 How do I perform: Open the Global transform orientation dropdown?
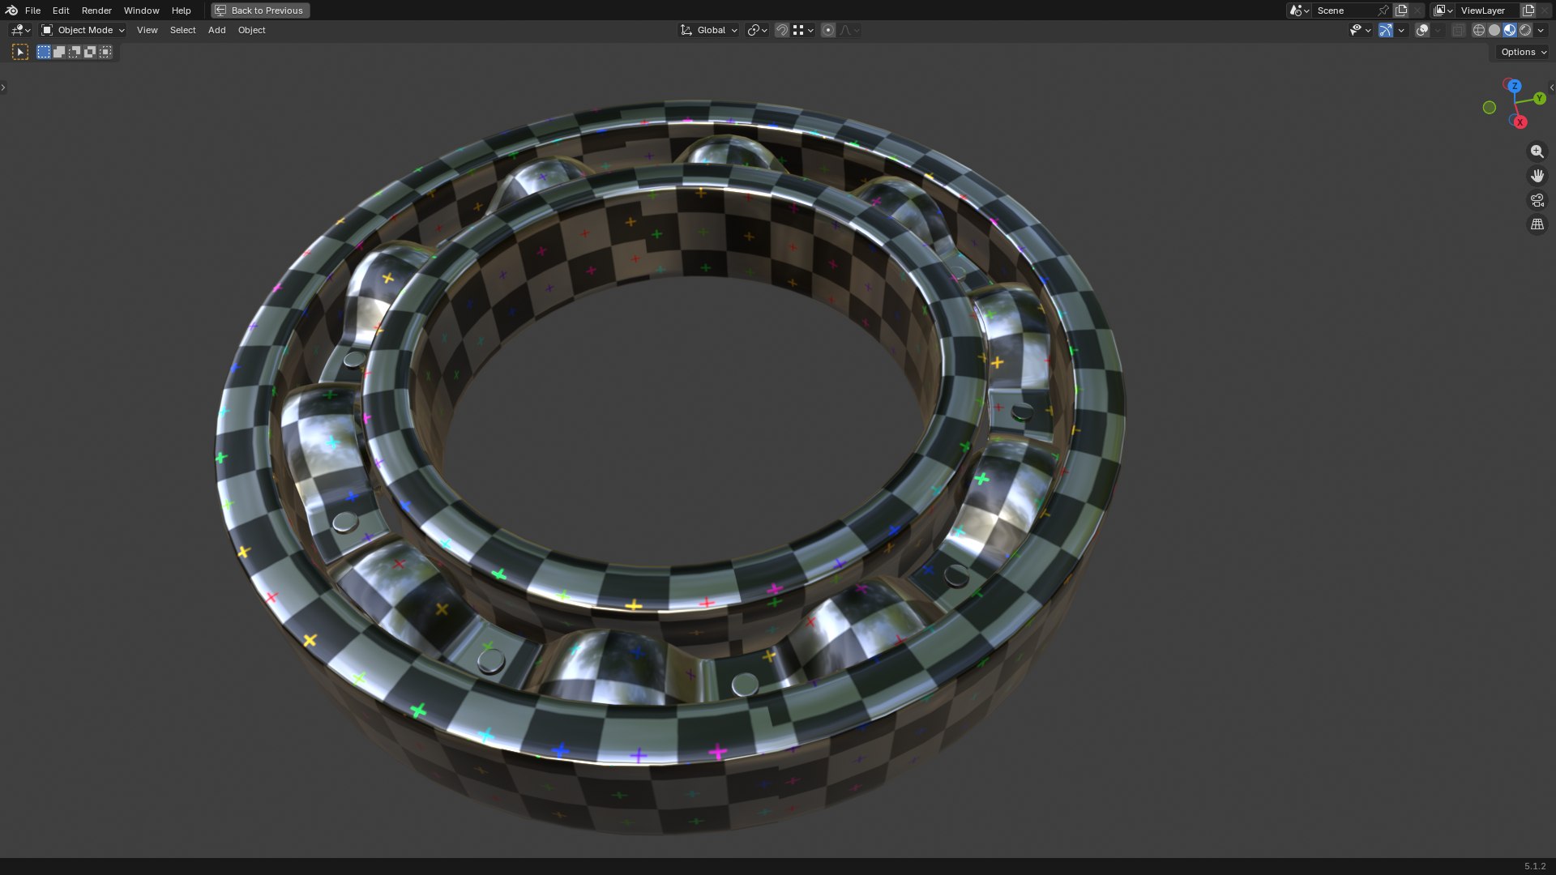pos(709,30)
